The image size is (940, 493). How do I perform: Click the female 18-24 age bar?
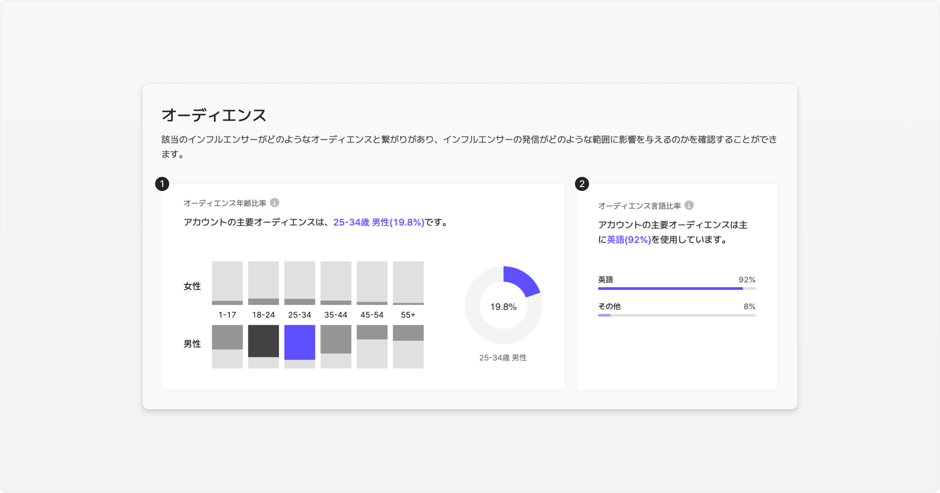tap(264, 302)
